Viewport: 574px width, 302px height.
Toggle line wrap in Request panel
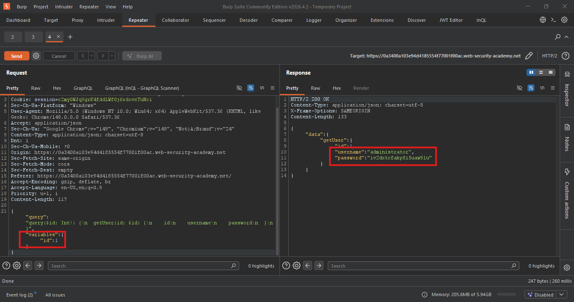[250, 88]
